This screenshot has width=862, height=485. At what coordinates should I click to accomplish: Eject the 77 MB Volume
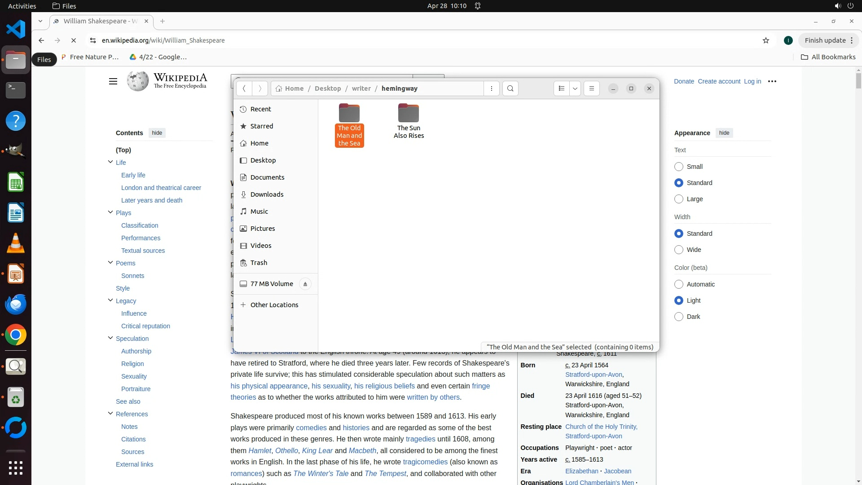point(305,284)
